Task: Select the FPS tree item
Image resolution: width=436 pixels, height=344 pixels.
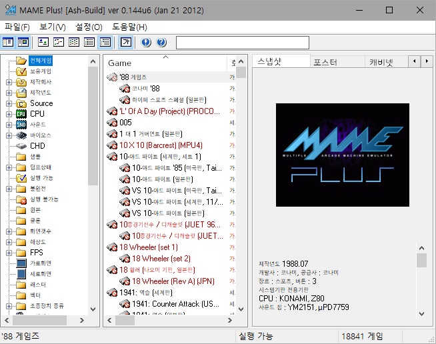Action: click(x=37, y=253)
